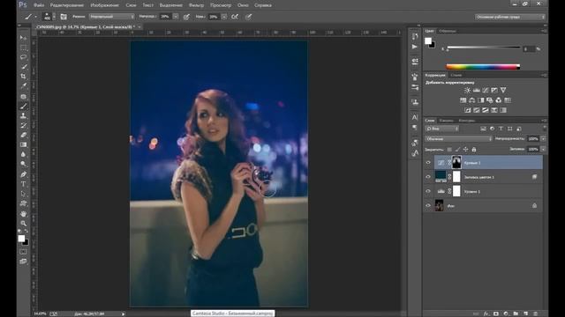Add an Invert adjustment

(x=468, y=110)
